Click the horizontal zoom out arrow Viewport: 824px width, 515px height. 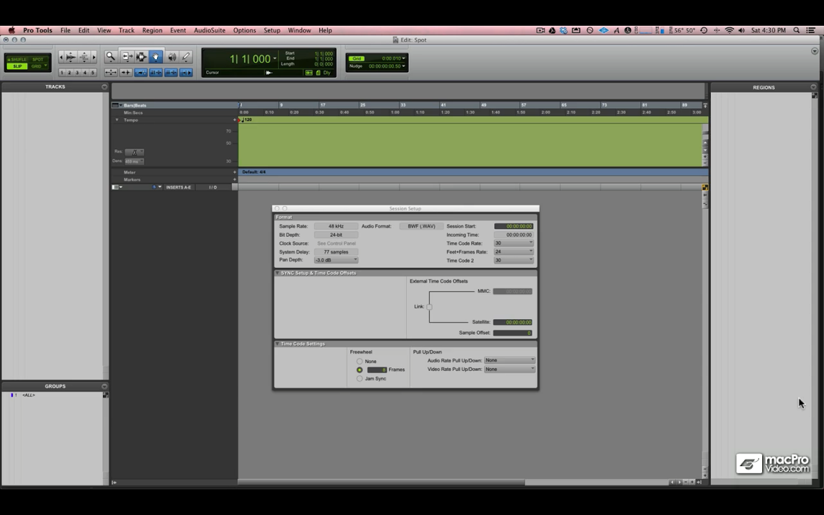pos(61,57)
